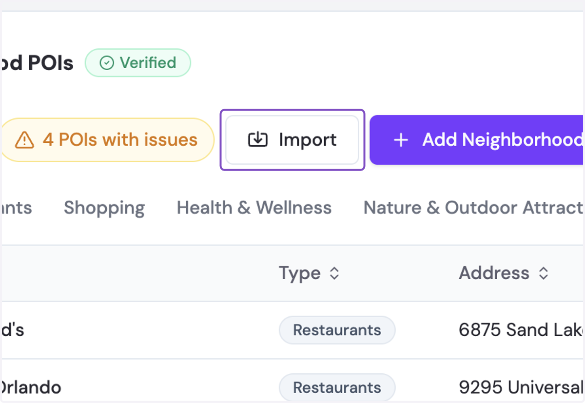This screenshot has height=403, width=585.
Task: Switch to the Shopping tab
Action: [x=104, y=208]
